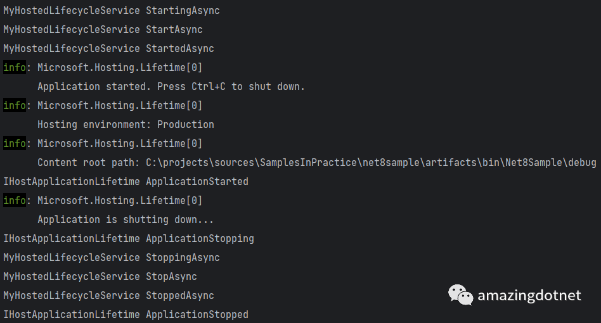
Task: Click the green info badge above 'Application started'
Action: 15,68
